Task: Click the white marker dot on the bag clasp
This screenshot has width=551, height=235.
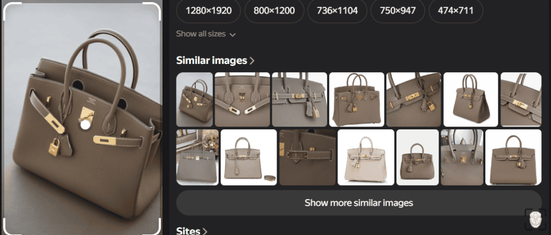Action: (x=86, y=124)
